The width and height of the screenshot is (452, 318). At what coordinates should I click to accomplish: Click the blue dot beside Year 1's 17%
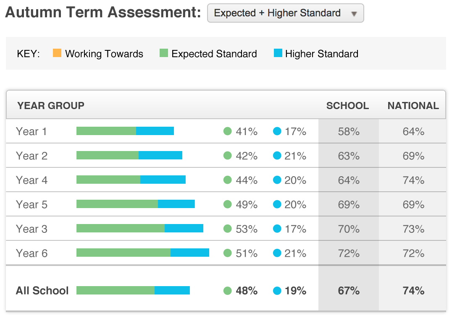pyautogui.click(x=277, y=131)
